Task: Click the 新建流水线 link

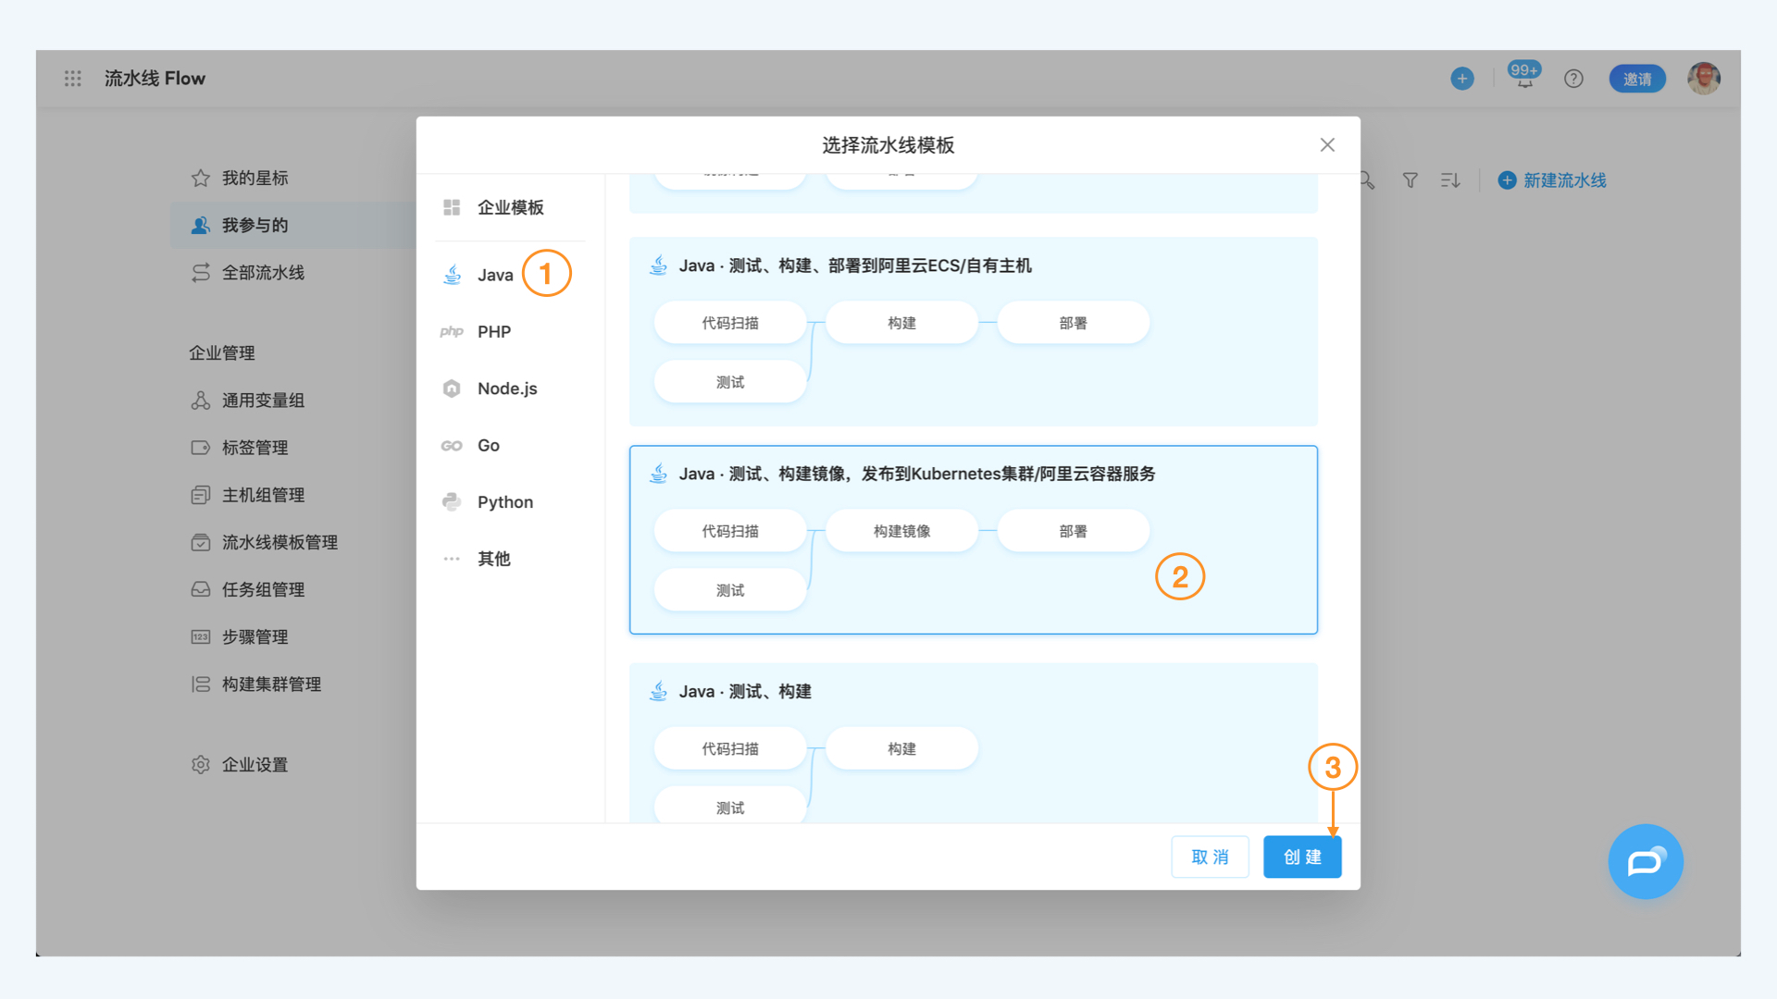Action: click(x=1563, y=180)
